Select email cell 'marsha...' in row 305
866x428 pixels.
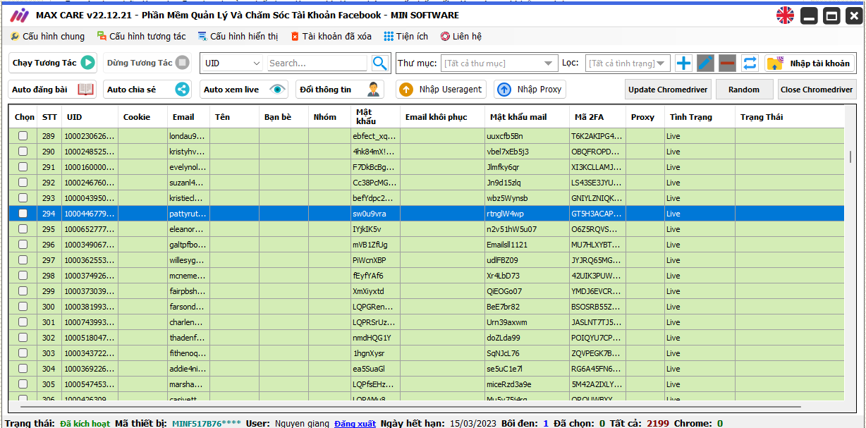tap(188, 384)
